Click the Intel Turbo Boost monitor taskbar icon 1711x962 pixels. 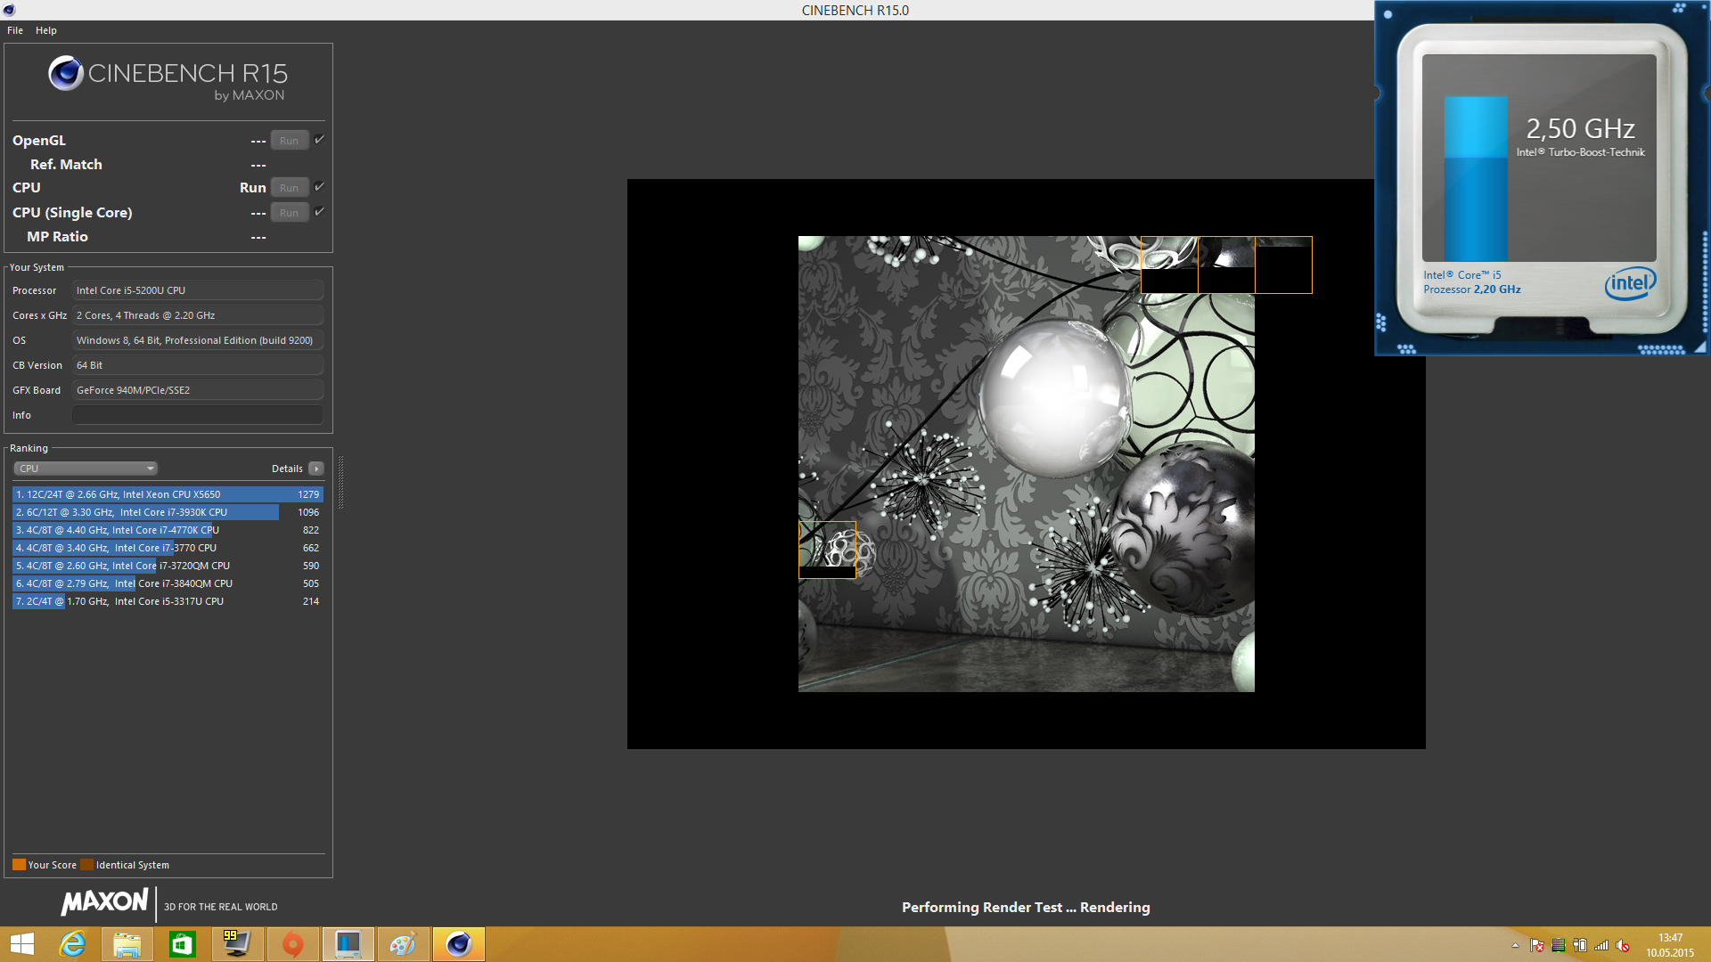pyautogui.click(x=348, y=944)
